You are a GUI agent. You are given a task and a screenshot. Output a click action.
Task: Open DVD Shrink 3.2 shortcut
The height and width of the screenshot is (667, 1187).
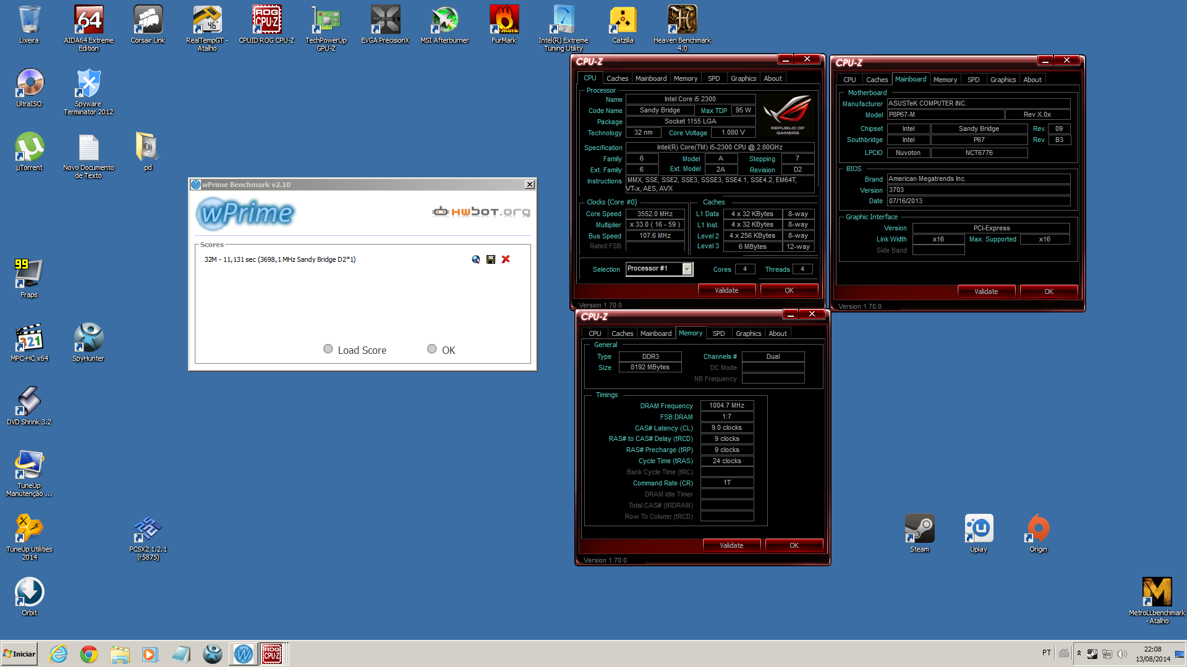pyautogui.click(x=29, y=406)
